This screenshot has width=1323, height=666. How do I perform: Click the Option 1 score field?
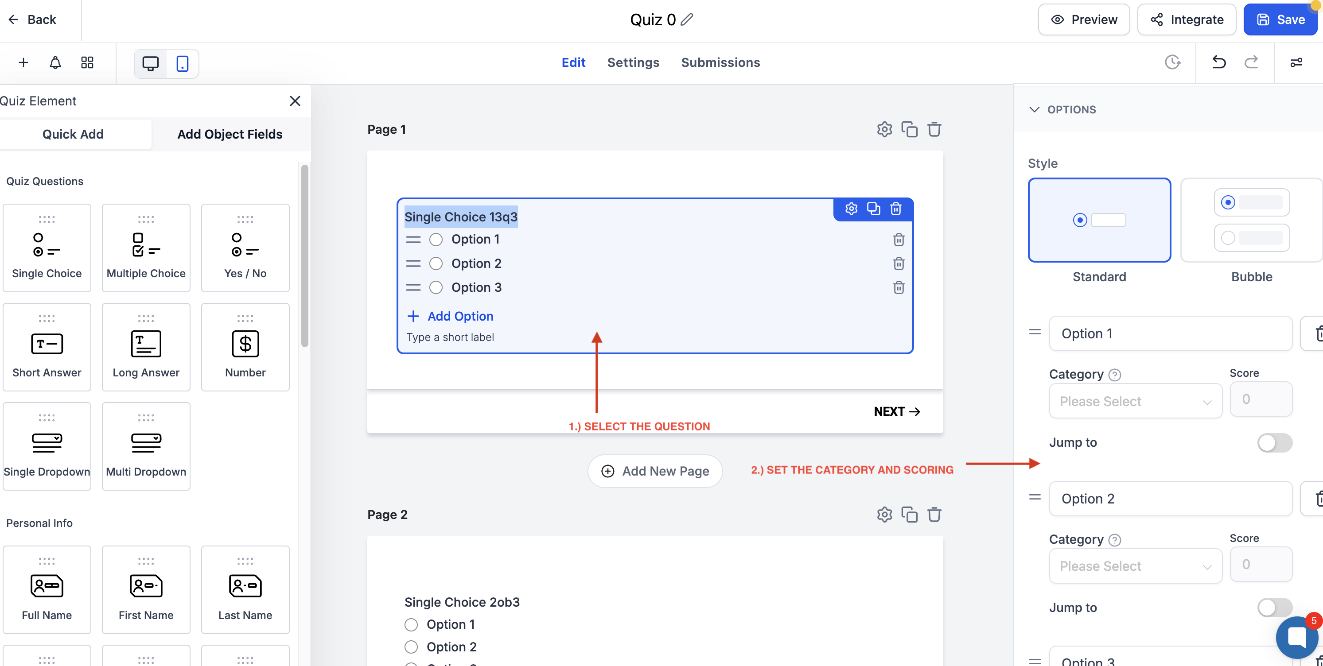(x=1261, y=399)
